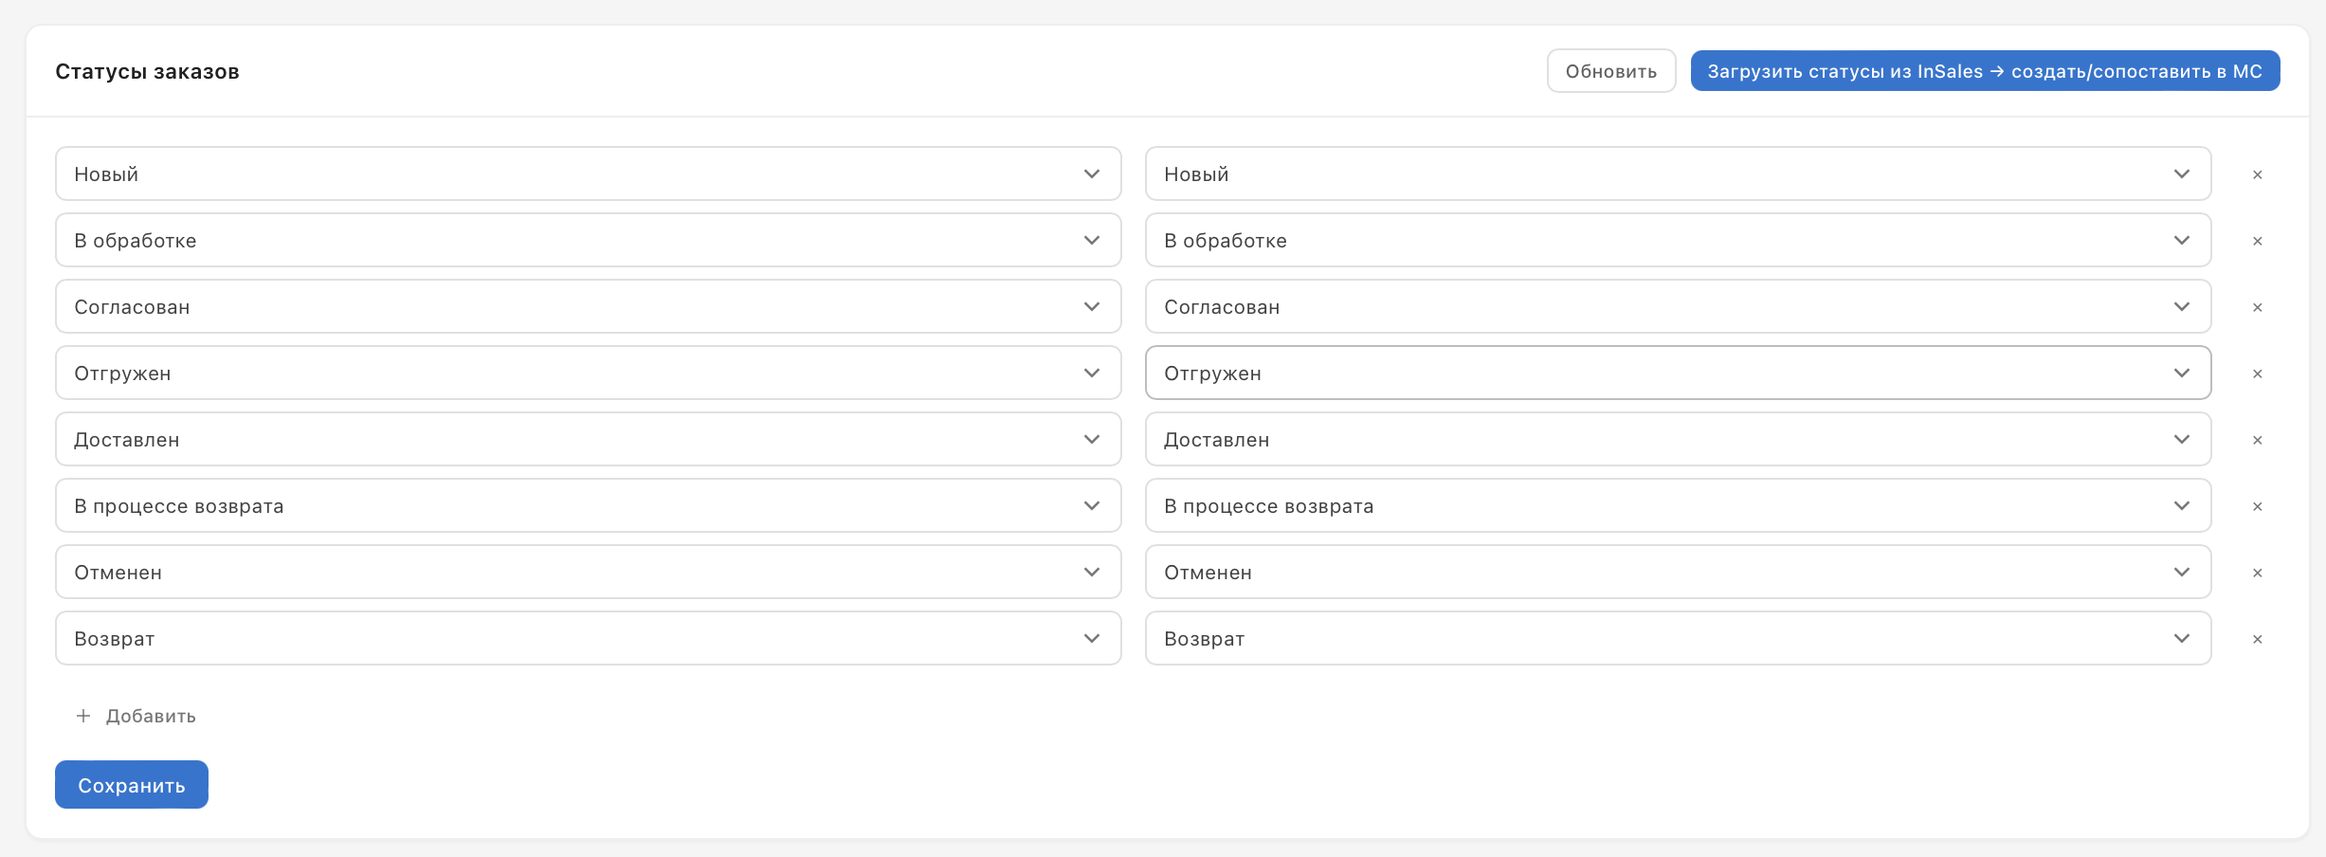
Task: Delete the Отгружен mapping row
Action: [x=2257, y=374]
